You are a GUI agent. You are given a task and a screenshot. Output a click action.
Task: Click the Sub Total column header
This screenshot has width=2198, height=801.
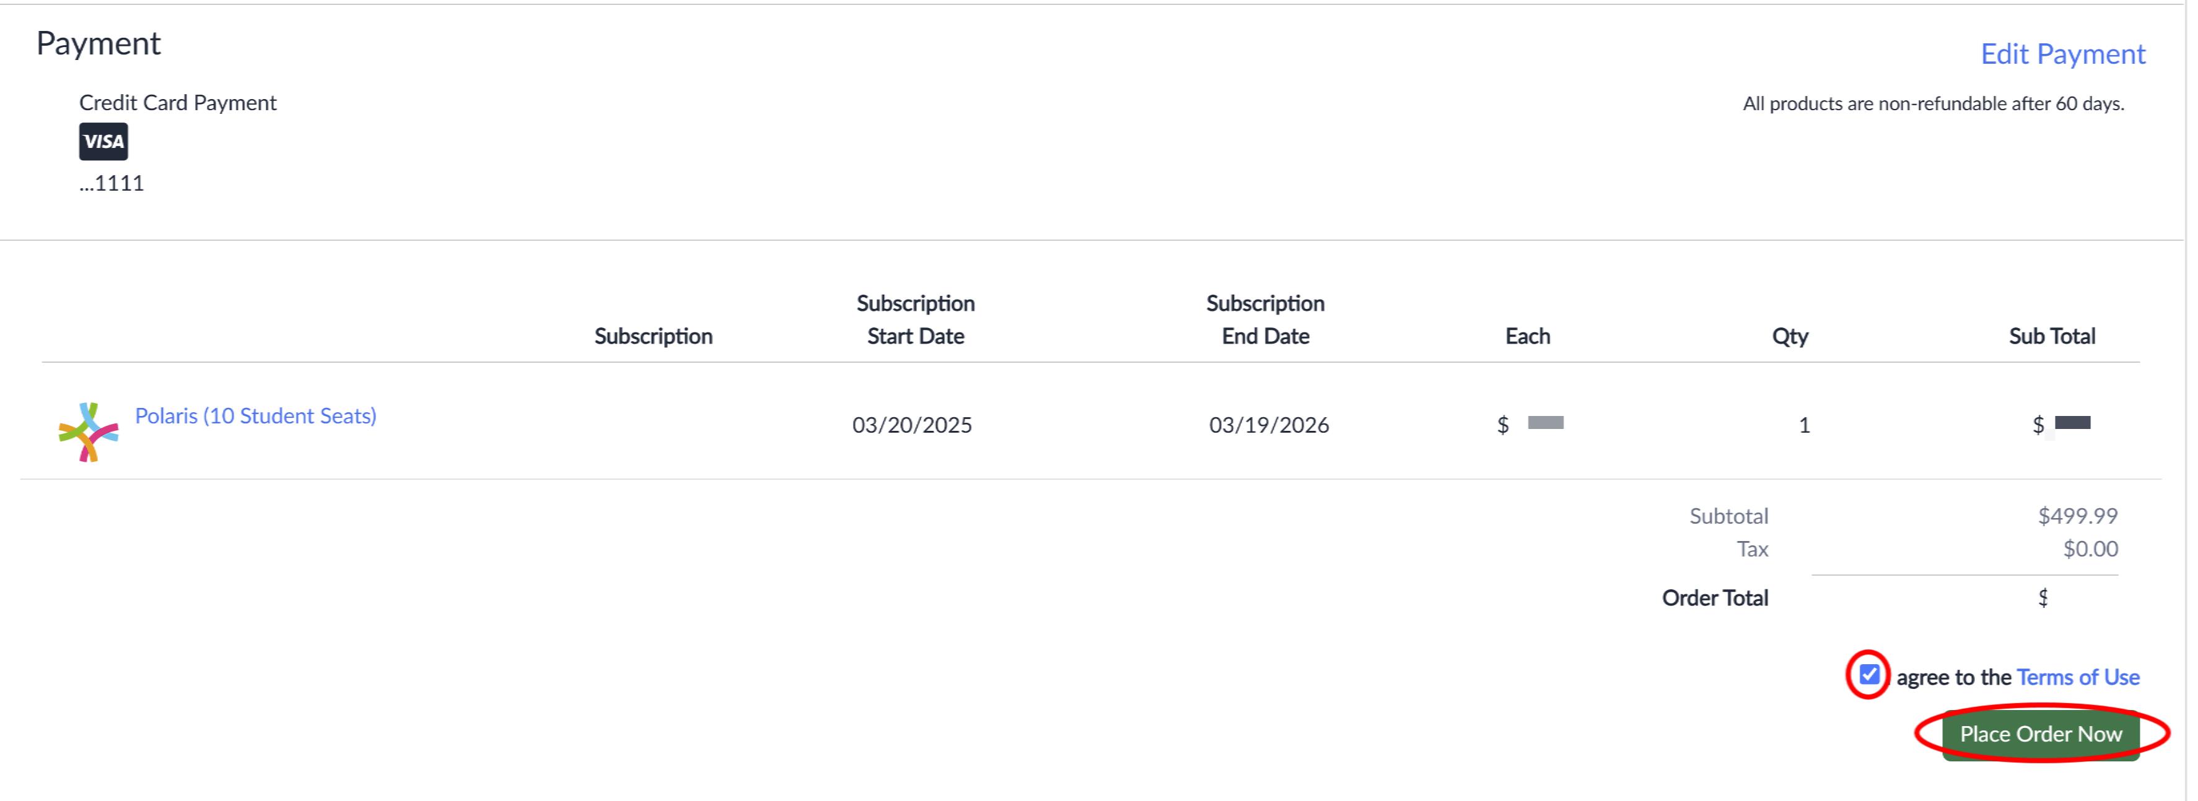pos(2051,336)
